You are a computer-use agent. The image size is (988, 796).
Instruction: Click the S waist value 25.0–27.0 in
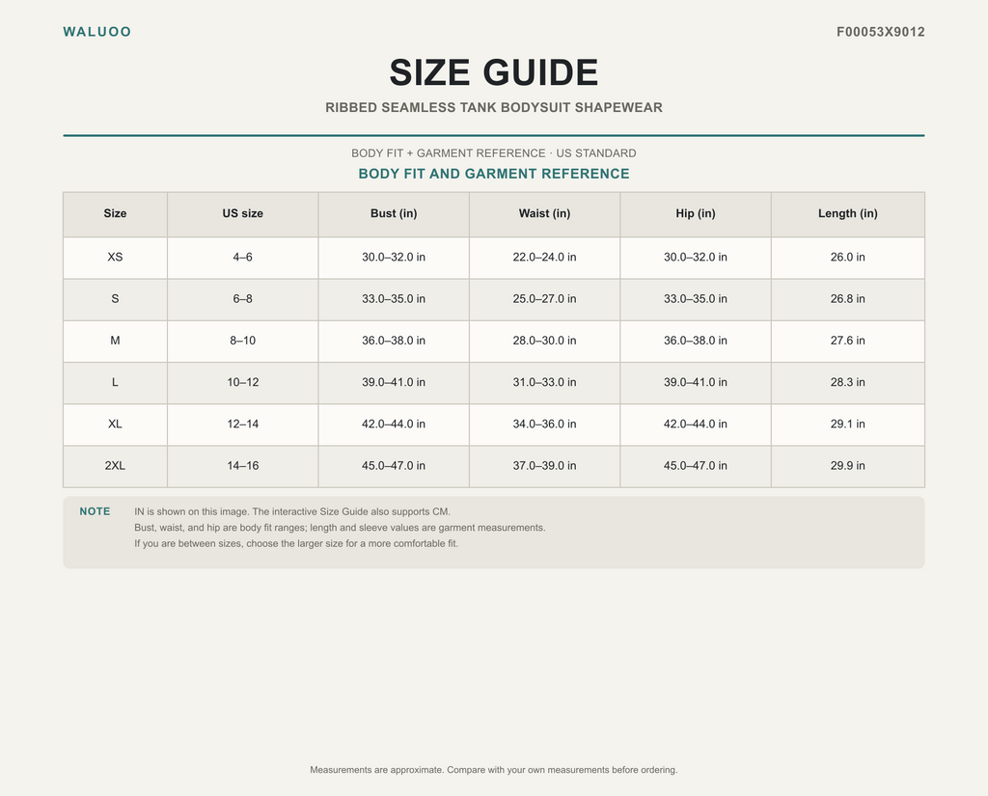pyautogui.click(x=544, y=299)
